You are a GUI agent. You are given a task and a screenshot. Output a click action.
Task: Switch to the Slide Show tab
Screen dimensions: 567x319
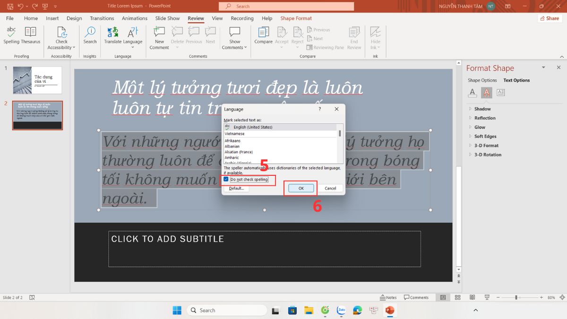[168, 18]
